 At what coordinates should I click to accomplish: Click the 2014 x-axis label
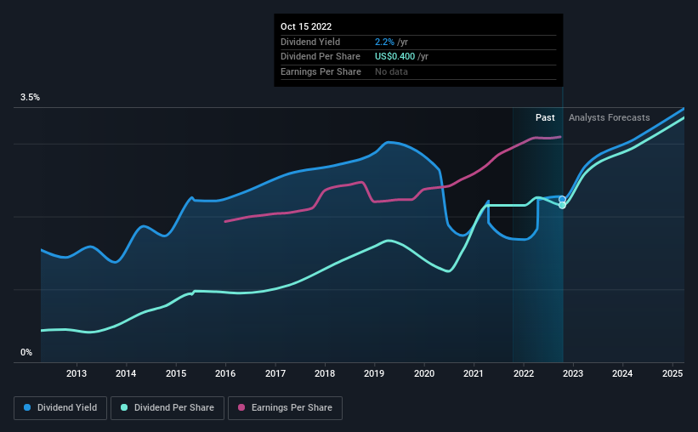[126, 373]
